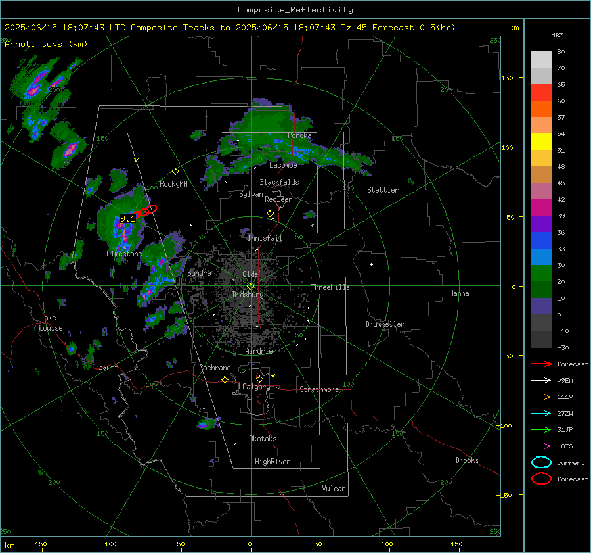The height and width of the screenshot is (553, 591).
Task: Pick the yellow swatch on the dBZ scale
Action: (x=541, y=141)
